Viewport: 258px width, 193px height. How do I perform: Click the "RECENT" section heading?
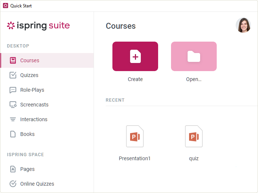tap(115, 100)
